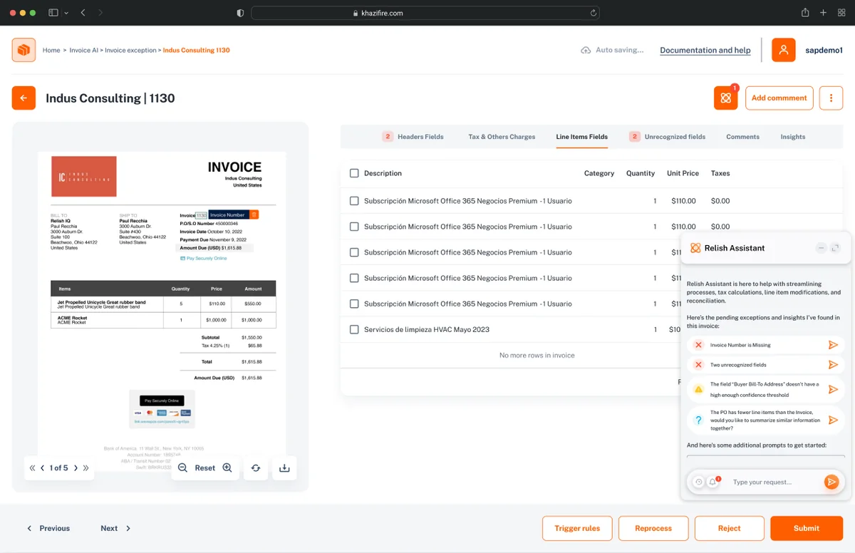The width and height of the screenshot is (855, 553).
Task: Click the Reprocess button
Action: tap(653, 529)
